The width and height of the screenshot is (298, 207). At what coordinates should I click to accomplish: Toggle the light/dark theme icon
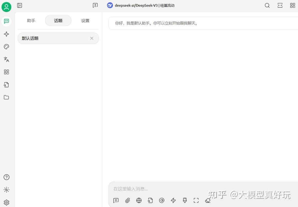[6, 190]
